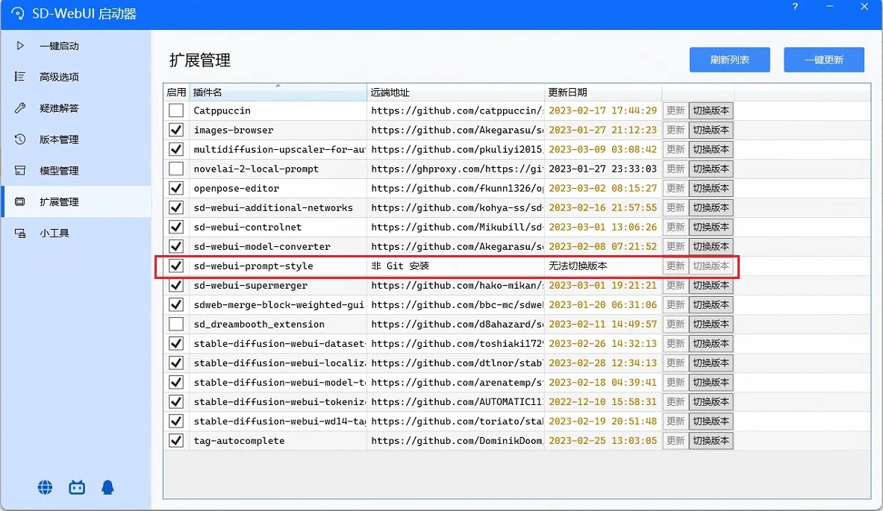Enable the novelai-2-local-prompt extension
The width and height of the screenshot is (883, 511).
[x=175, y=168]
